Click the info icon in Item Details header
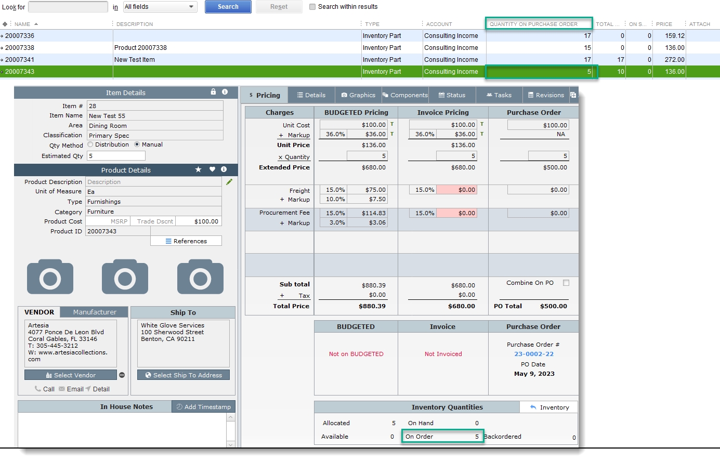 pos(225,91)
